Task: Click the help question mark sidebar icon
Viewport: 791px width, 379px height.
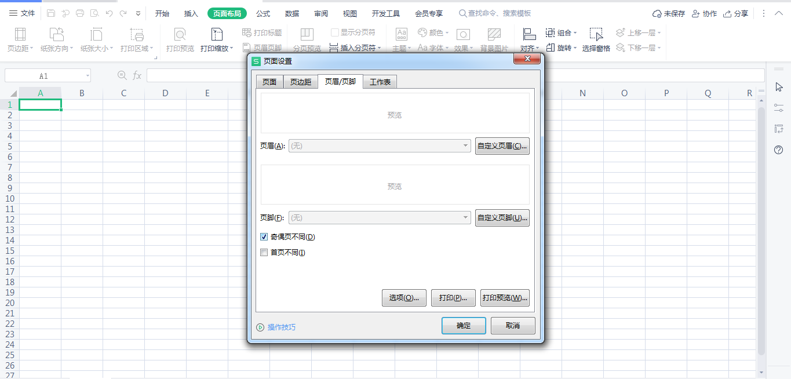Action: click(x=779, y=150)
